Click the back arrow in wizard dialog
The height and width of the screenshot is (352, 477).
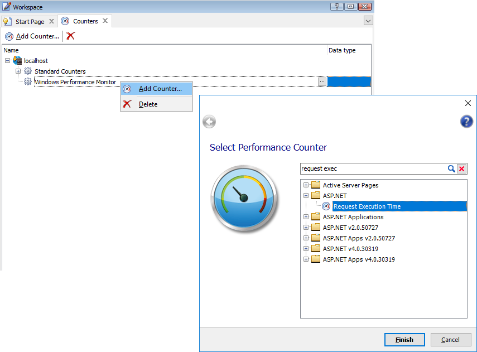(209, 122)
